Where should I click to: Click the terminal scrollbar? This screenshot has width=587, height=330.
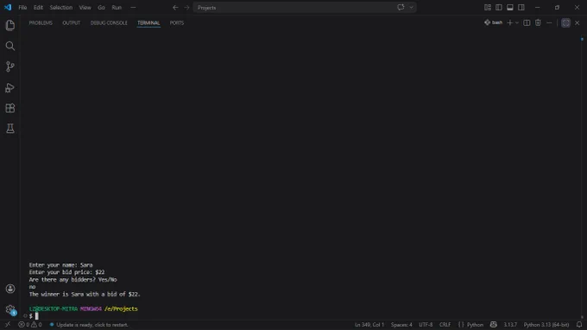[x=582, y=176]
